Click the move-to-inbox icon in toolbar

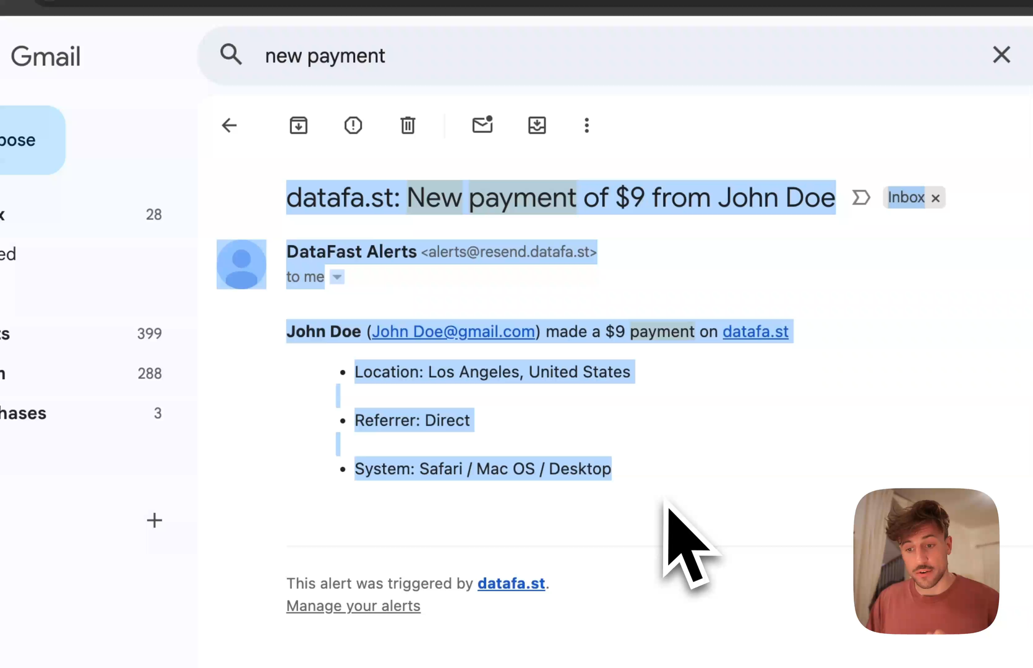(537, 126)
